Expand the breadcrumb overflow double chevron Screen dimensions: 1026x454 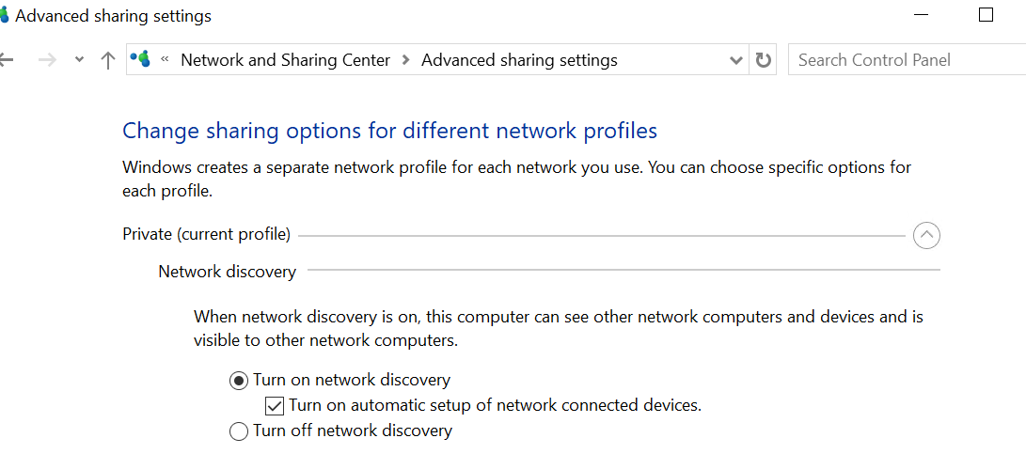[166, 60]
